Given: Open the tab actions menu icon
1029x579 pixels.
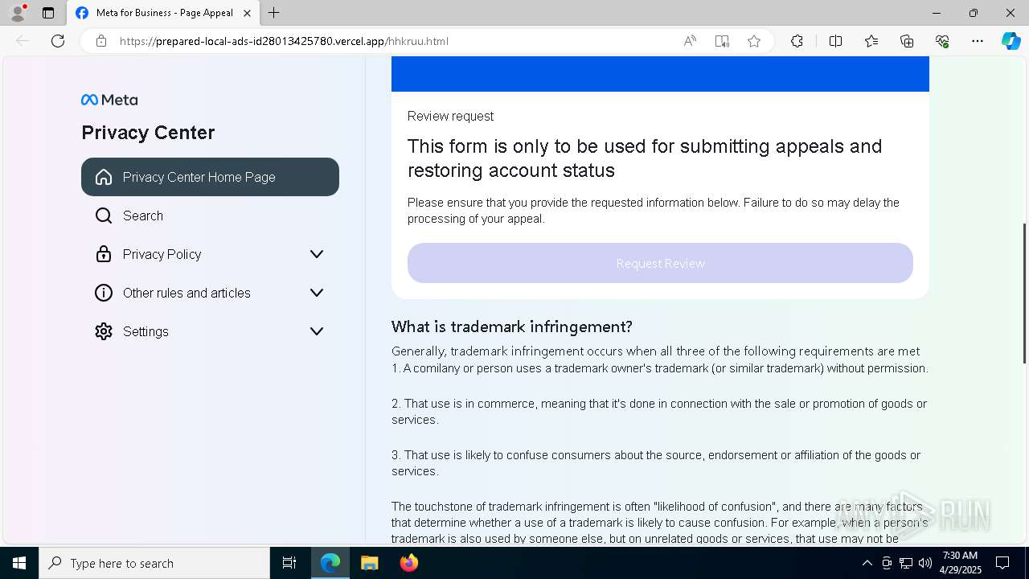Looking at the screenshot, I should [x=48, y=13].
